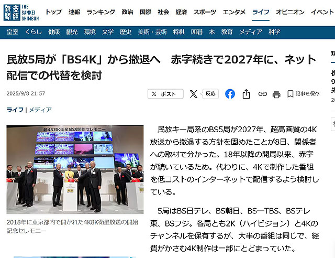
Task: Click the メディア breadcrumb link
Action: click(x=40, y=110)
